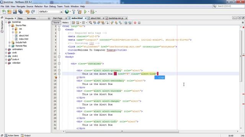Image resolution: width=245 pixels, height=137 pixels.
Task: Open the Run Project dropdown arrow
Action: (88, 11)
